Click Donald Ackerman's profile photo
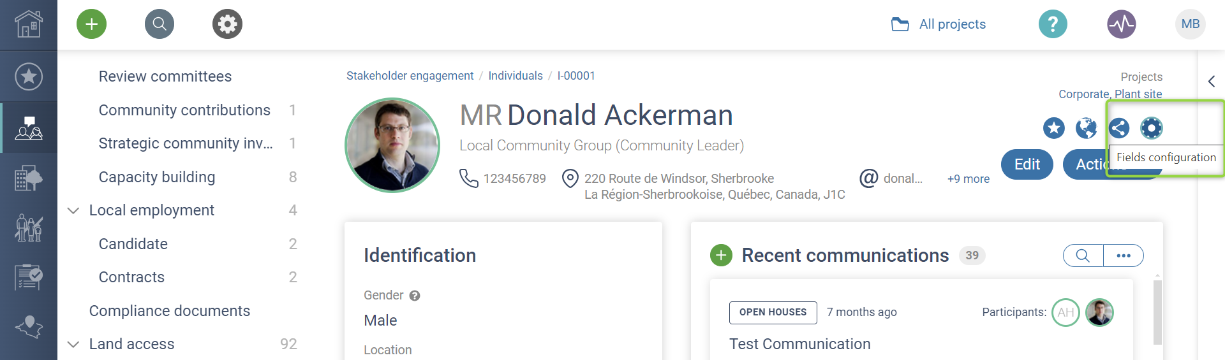The width and height of the screenshot is (1225, 360). click(x=392, y=145)
